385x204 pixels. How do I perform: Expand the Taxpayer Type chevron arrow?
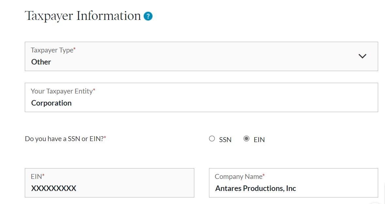(x=362, y=56)
